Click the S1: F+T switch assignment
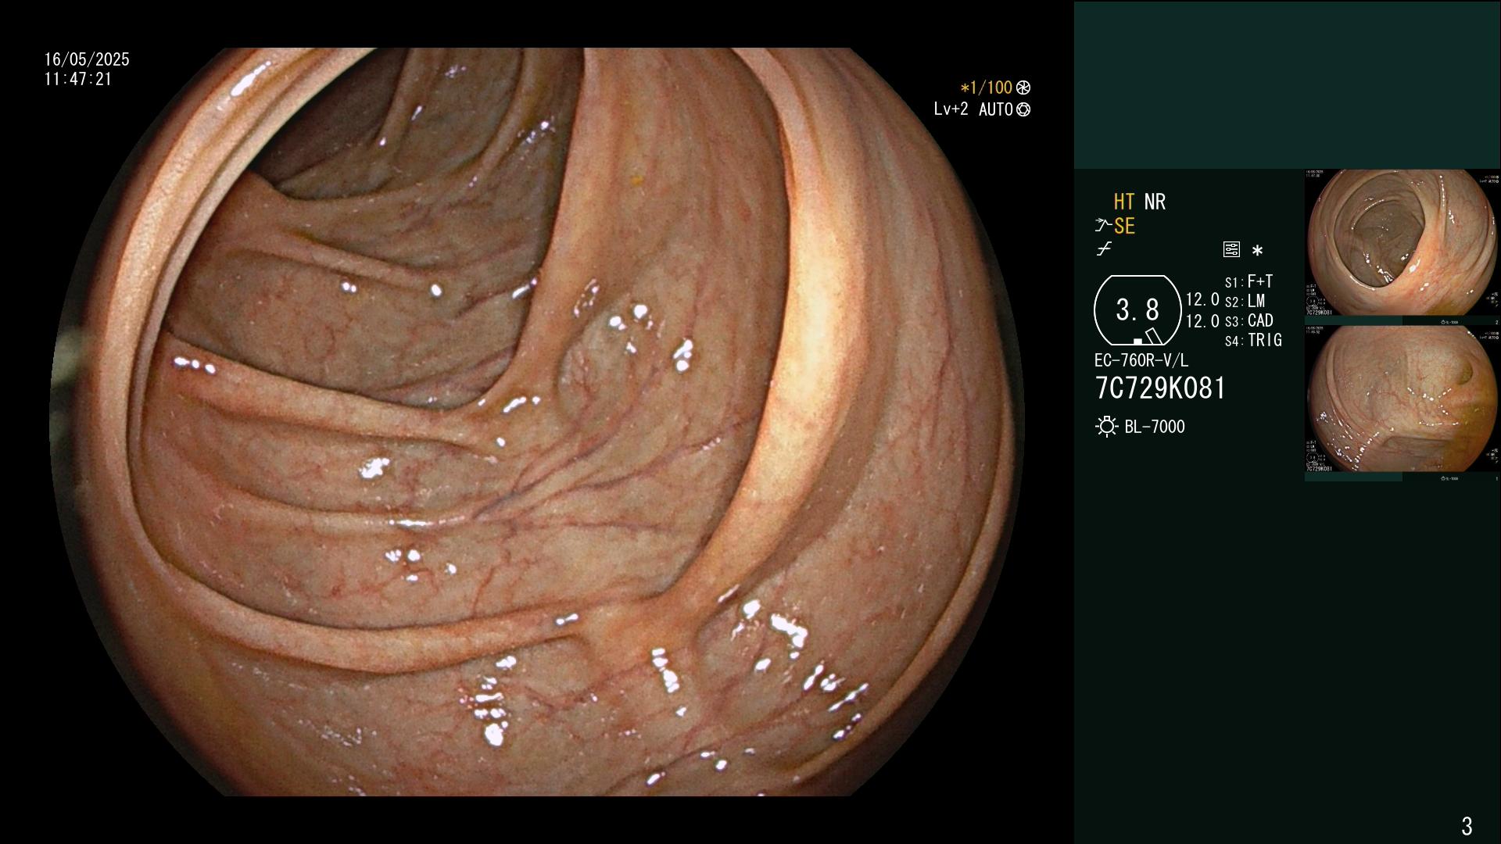The image size is (1501, 844). [1249, 281]
